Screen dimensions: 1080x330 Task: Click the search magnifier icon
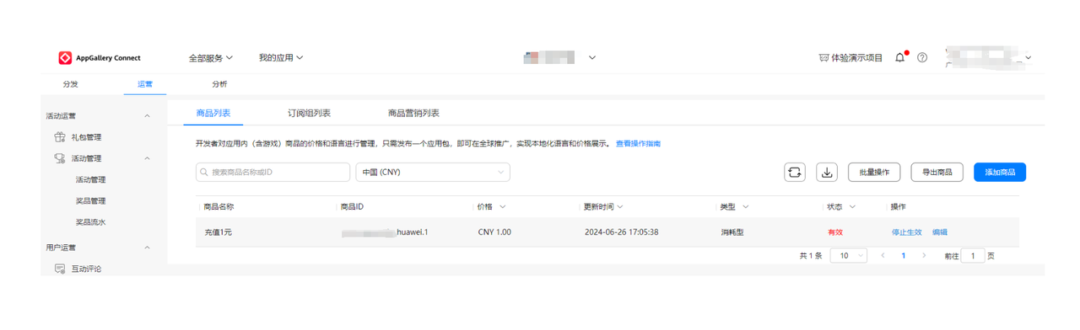coord(204,173)
